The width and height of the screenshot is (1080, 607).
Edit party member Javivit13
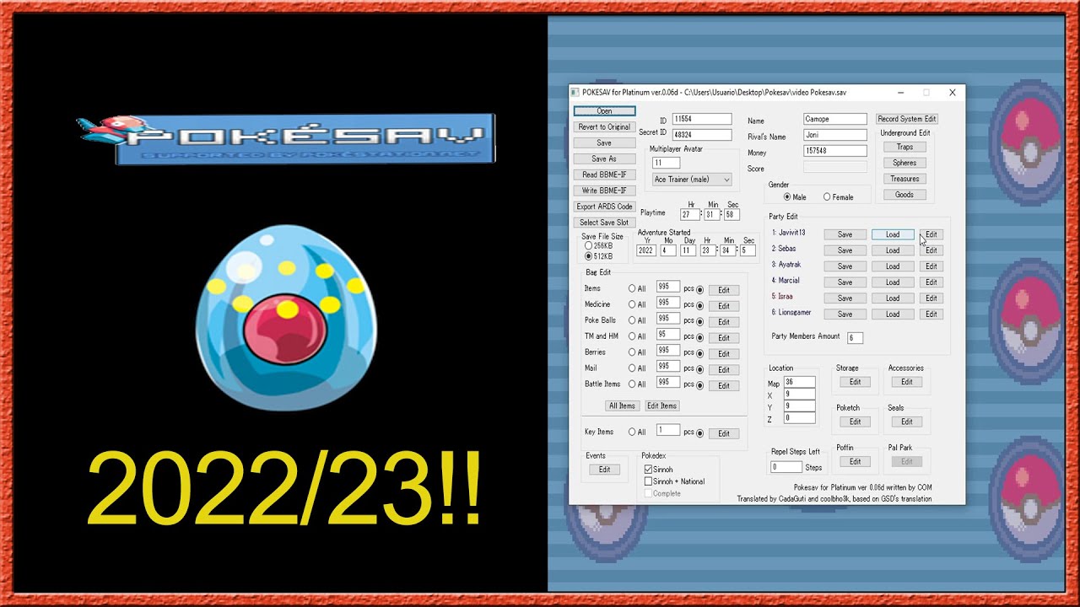tap(931, 234)
